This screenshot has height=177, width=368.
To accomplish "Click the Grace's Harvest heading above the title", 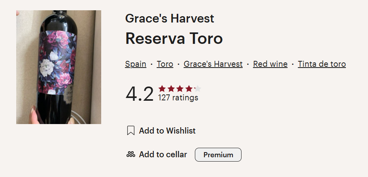I will [170, 18].
